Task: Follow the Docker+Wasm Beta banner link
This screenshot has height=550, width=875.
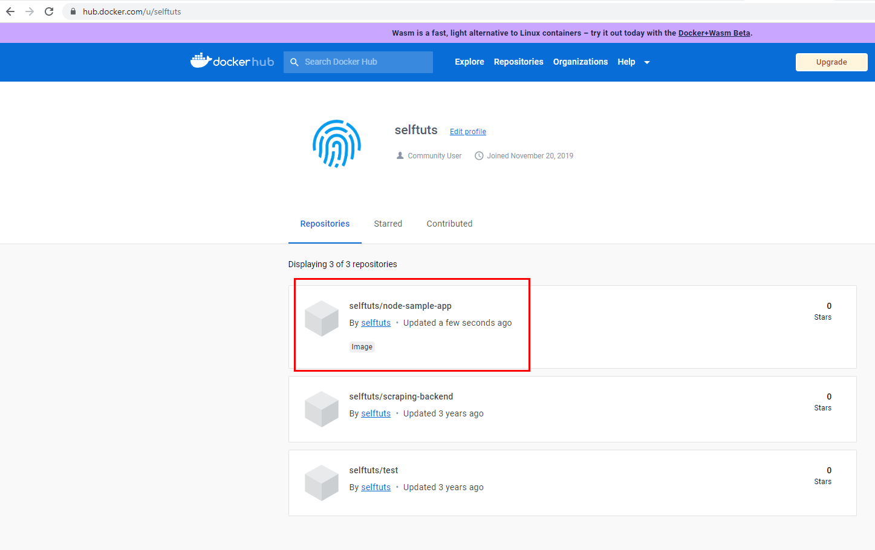Action: click(x=714, y=33)
